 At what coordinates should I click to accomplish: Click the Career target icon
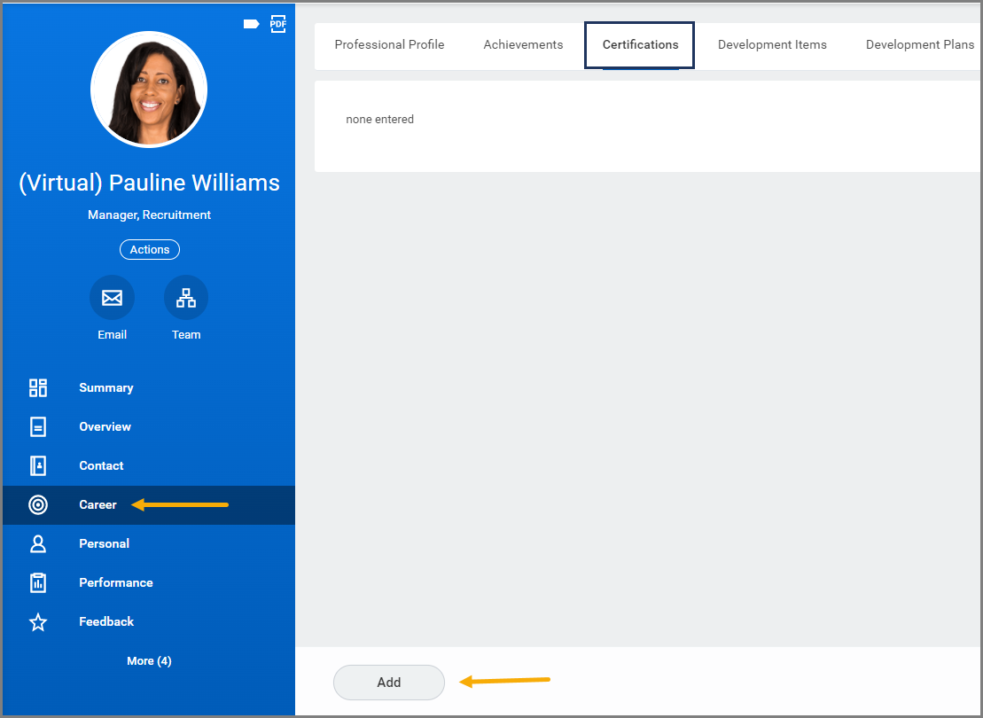coord(38,504)
